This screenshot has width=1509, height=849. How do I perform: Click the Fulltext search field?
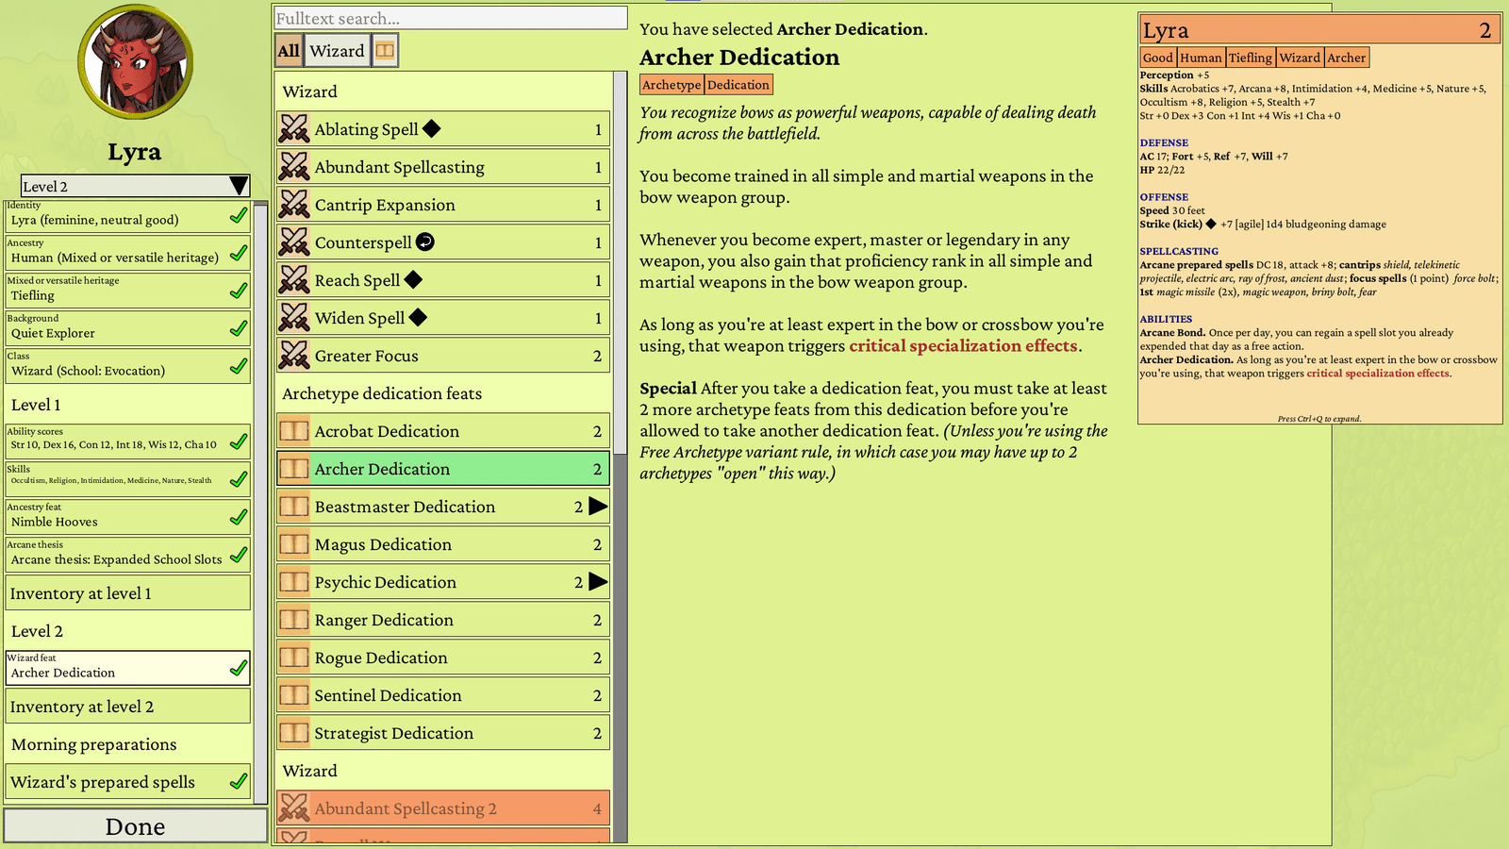451,18
